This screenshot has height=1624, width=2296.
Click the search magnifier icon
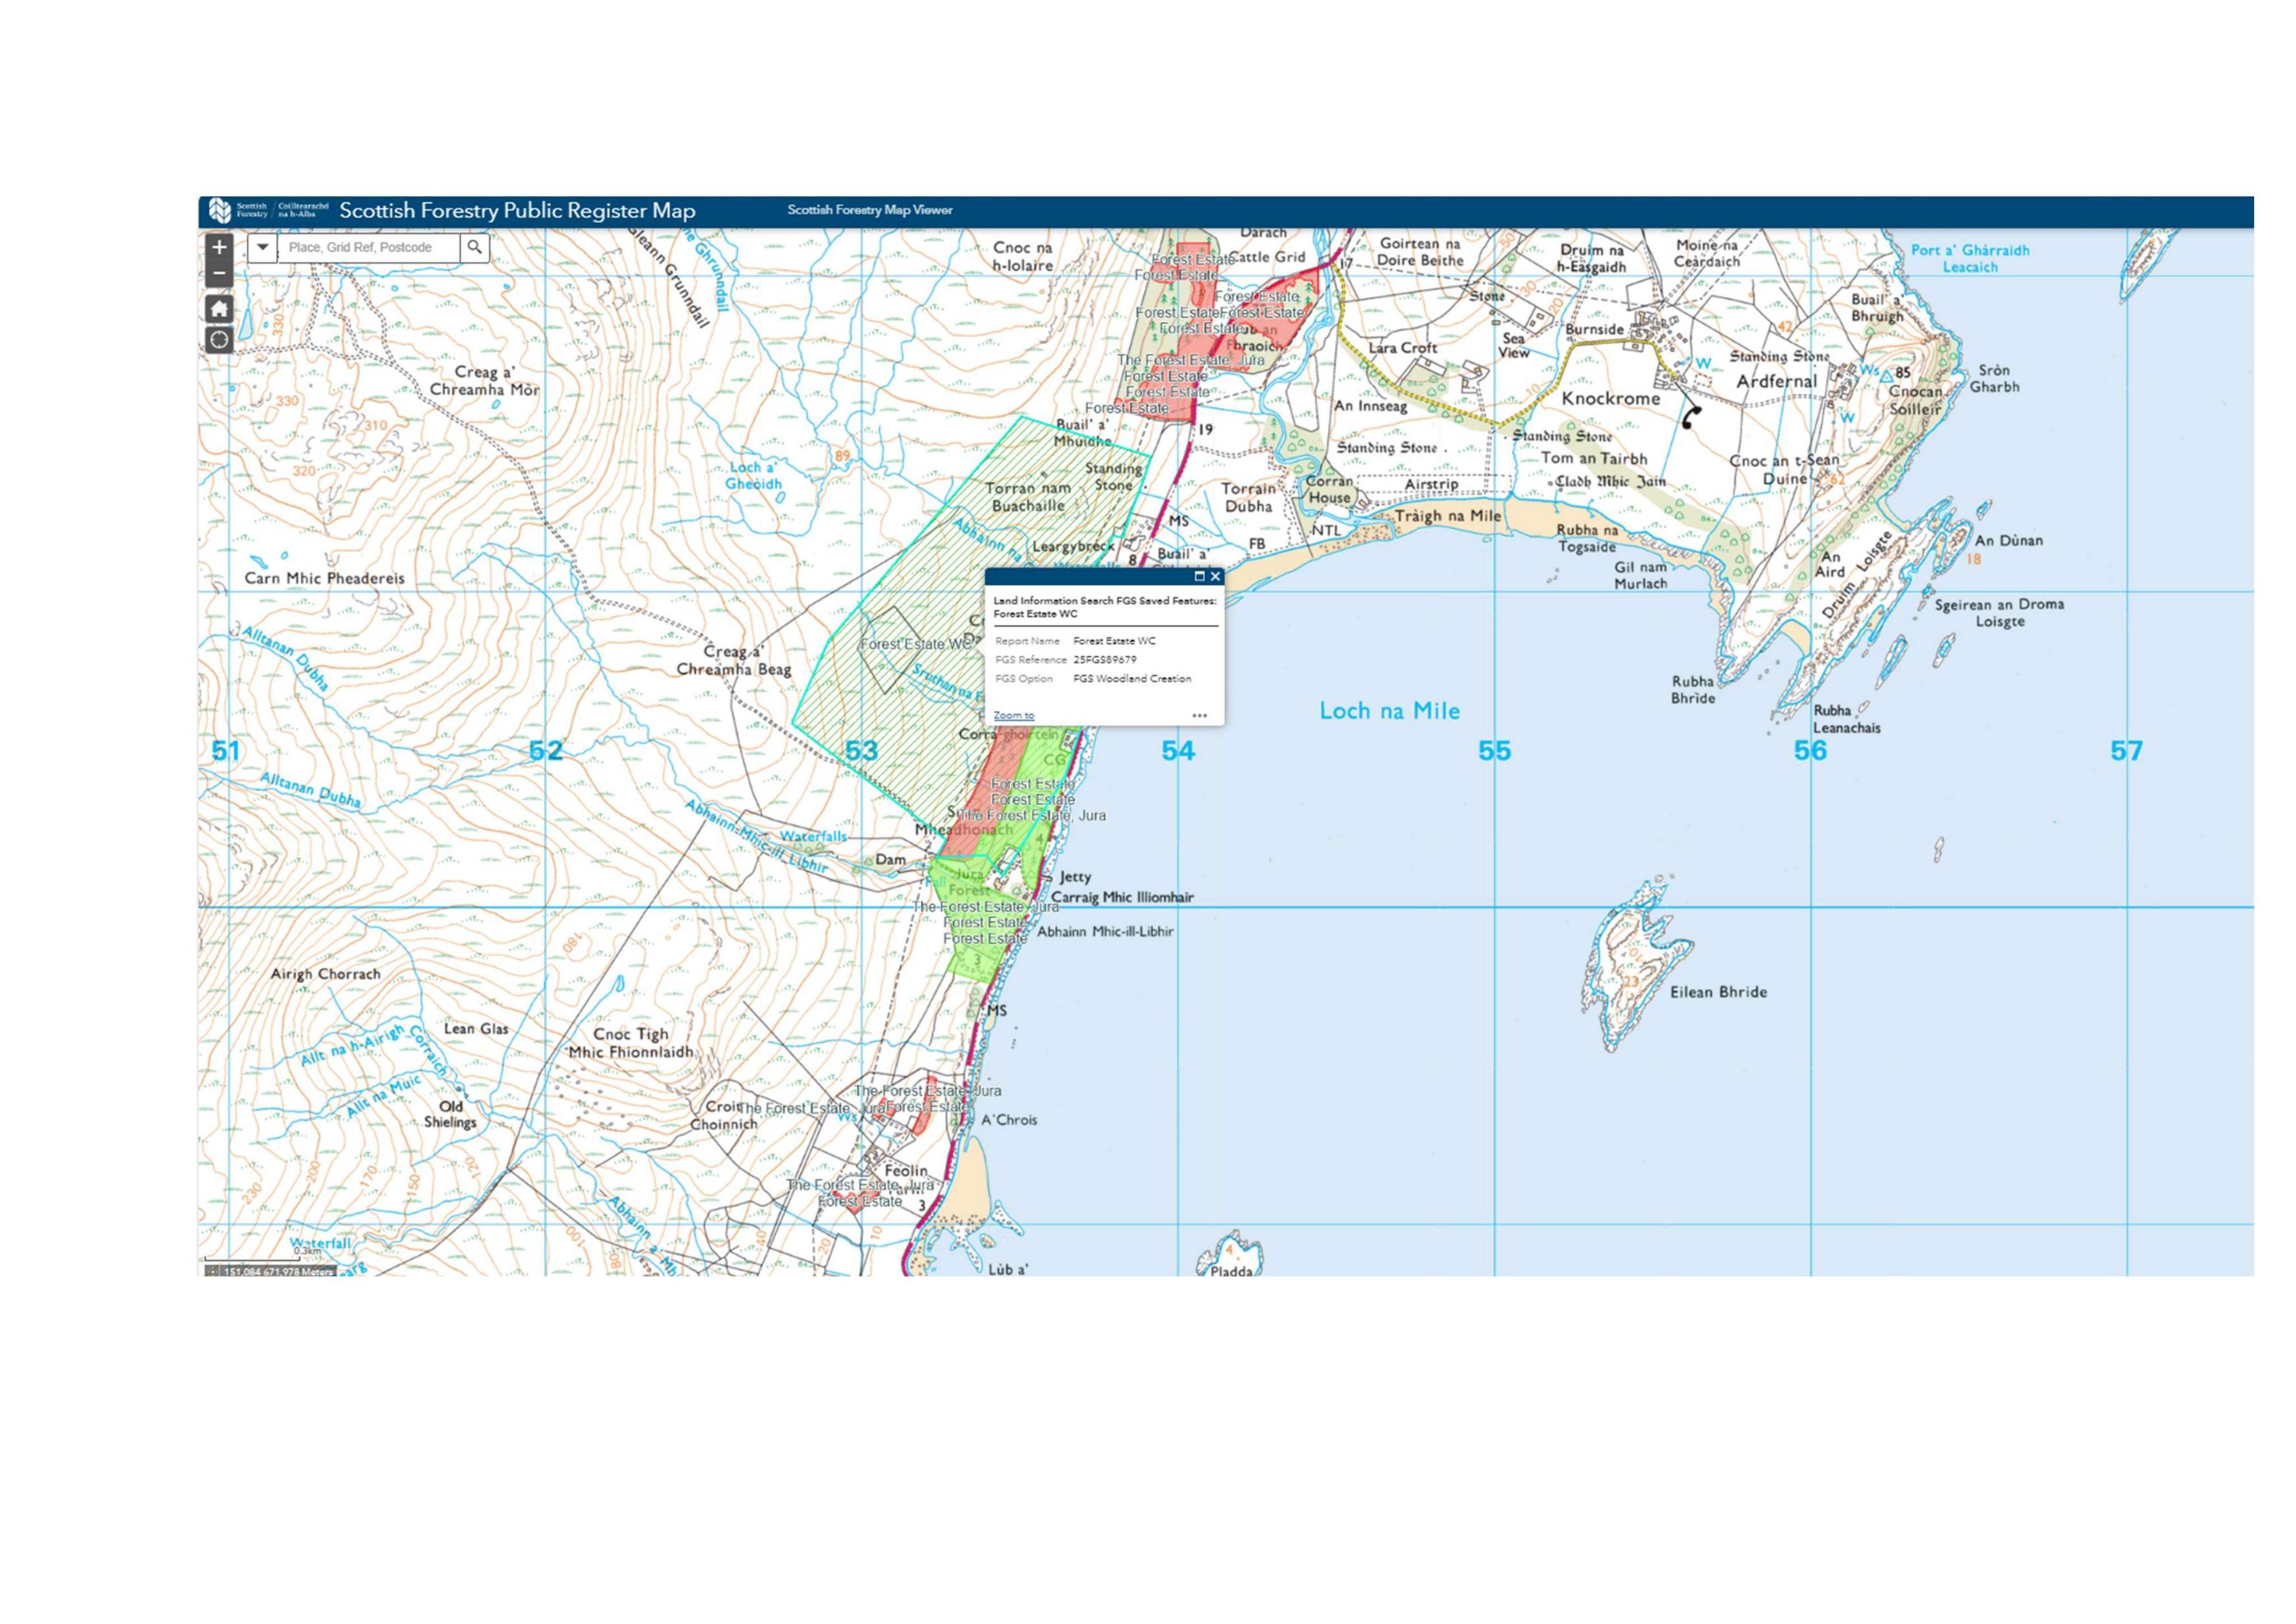click(x=475, y=247)
